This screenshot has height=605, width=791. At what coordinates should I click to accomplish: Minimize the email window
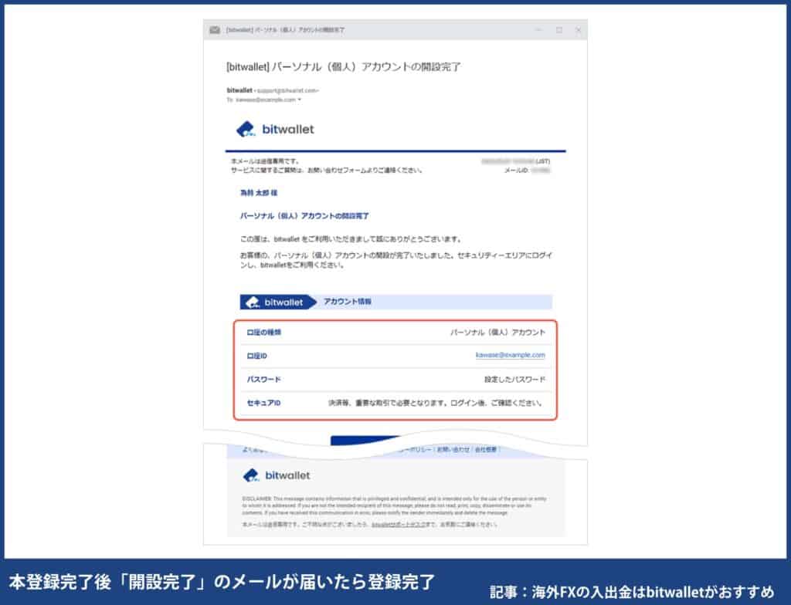(x=538, y=30)
